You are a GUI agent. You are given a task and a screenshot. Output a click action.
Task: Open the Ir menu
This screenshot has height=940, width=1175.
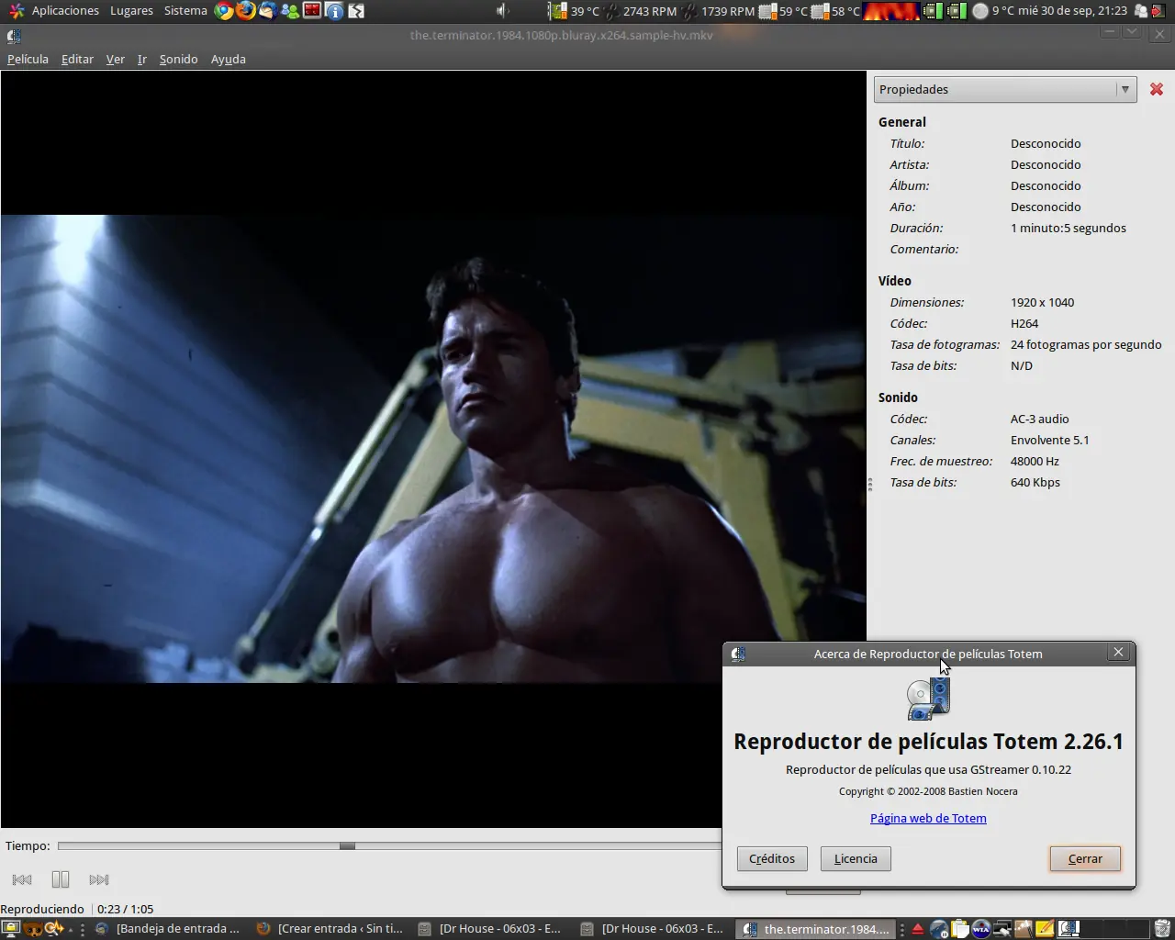tap(142, 59)
